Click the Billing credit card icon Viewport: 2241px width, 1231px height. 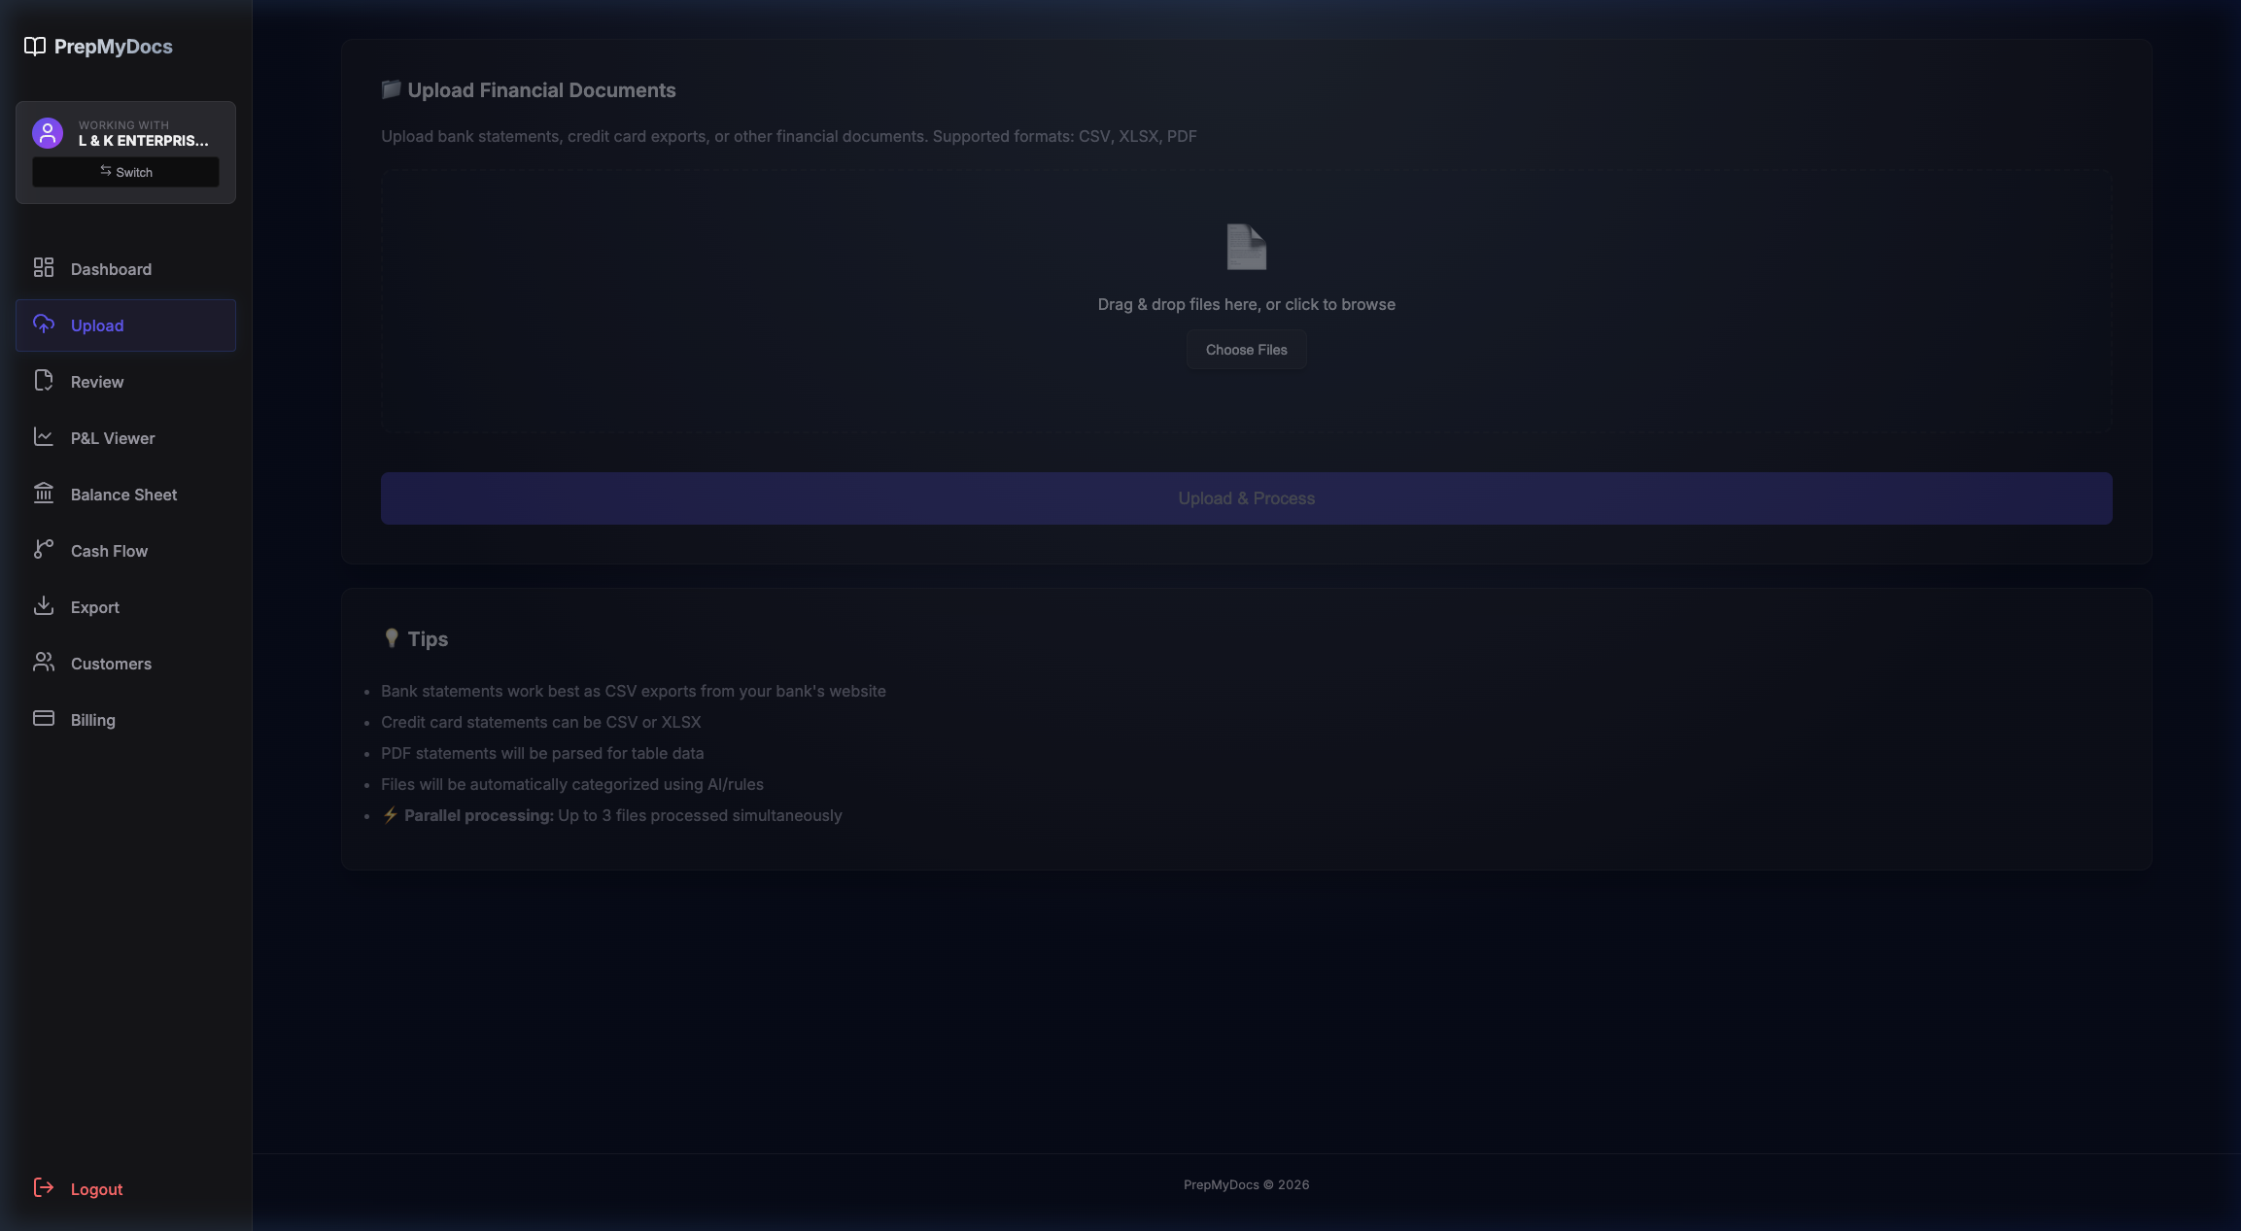[x=44, y=718]
